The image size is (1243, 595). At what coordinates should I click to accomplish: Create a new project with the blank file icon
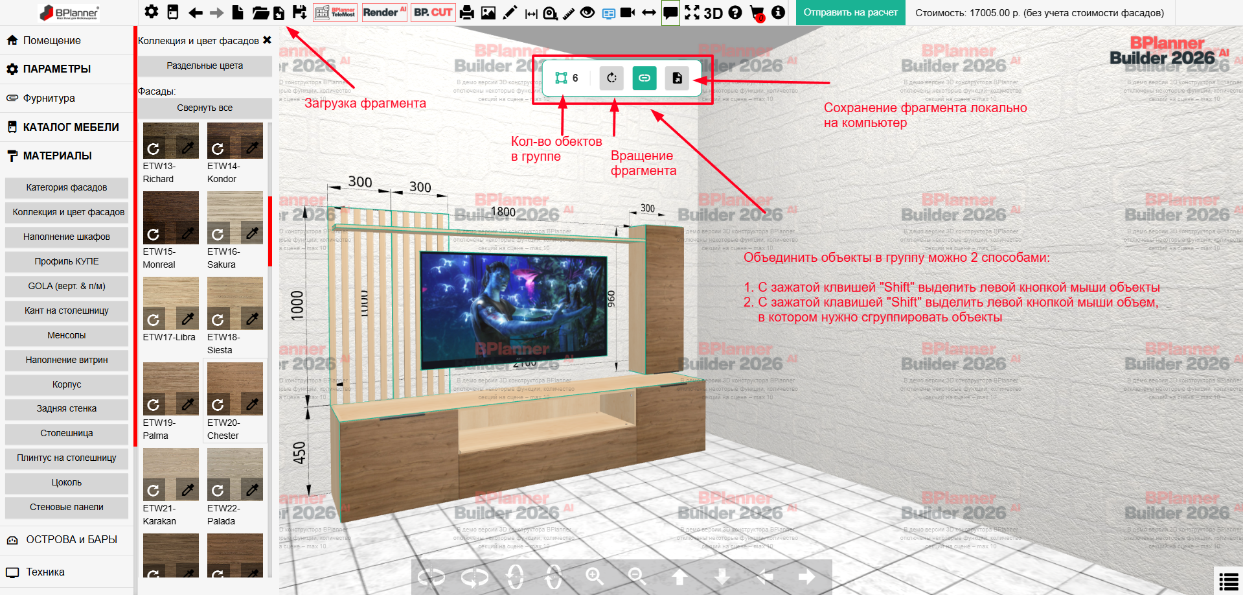[x=238, y=12]
